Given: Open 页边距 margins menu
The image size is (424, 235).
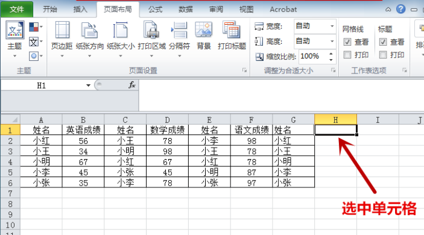Looking at the screenshot, I should [x=62, y=39].
